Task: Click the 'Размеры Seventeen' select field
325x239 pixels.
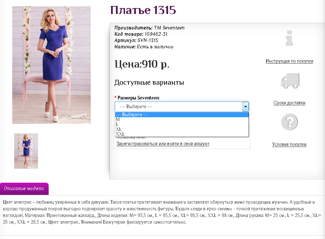Action: click(x=179, y=107)
